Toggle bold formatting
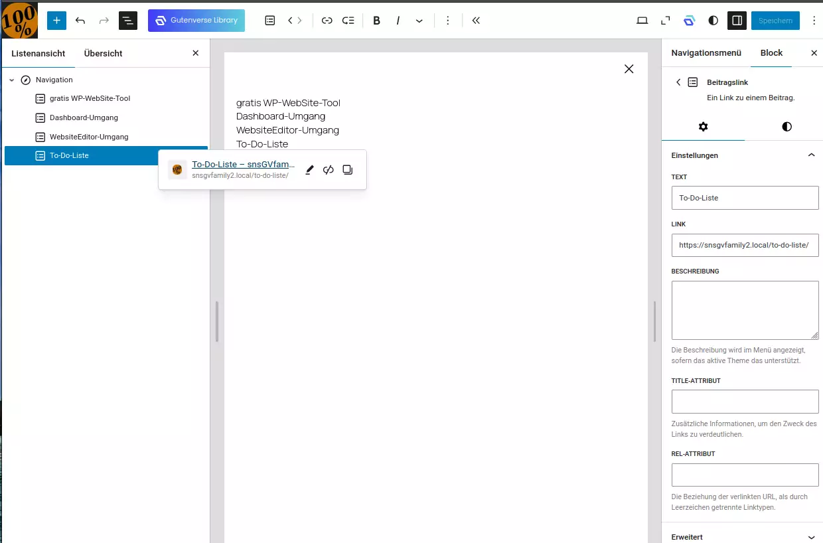This screenshot has width=823, height=543. 376,21
